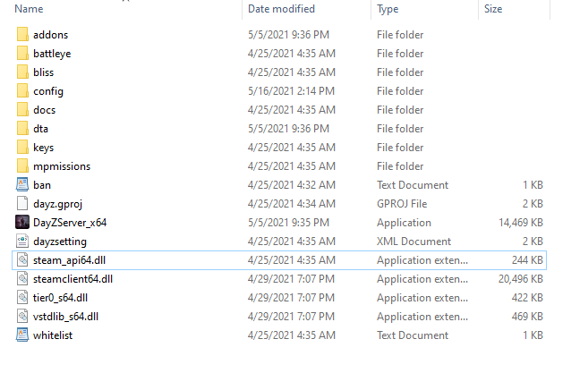Sort files by Type column
The height and width of the screenshot is (390, 588).
coord(388,9)
